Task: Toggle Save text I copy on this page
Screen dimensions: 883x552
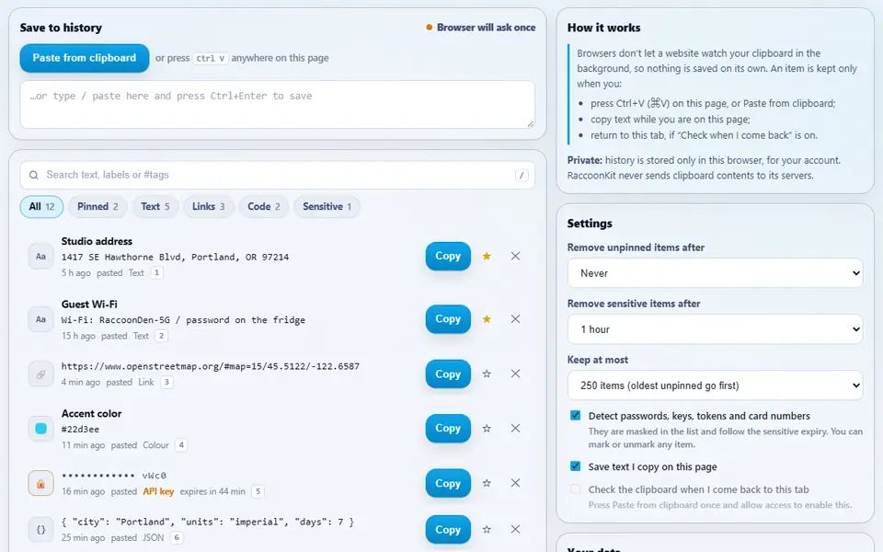Action: coord(575,466)
